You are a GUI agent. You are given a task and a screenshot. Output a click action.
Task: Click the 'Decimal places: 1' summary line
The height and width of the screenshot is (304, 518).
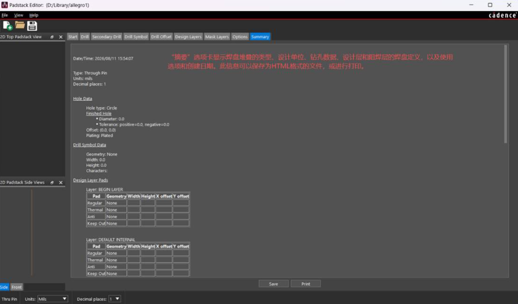[x=90, y=84]
